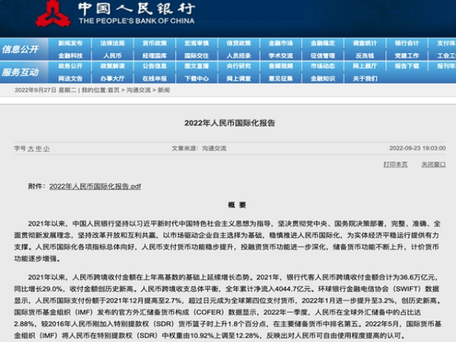This screenshot has height=342, width=456.
Task: Open the 在线申报 menu item
Action: click(154, 78)
